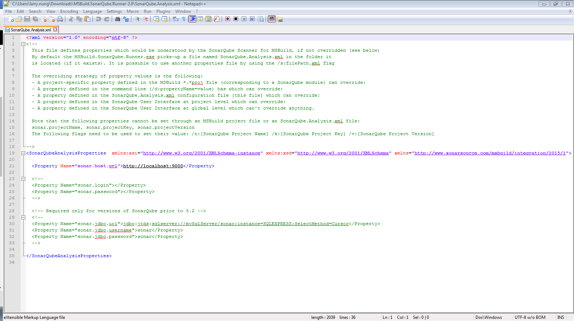Click the Redo toolbar arrow
The image size is (574, 321).
[107, 19]
